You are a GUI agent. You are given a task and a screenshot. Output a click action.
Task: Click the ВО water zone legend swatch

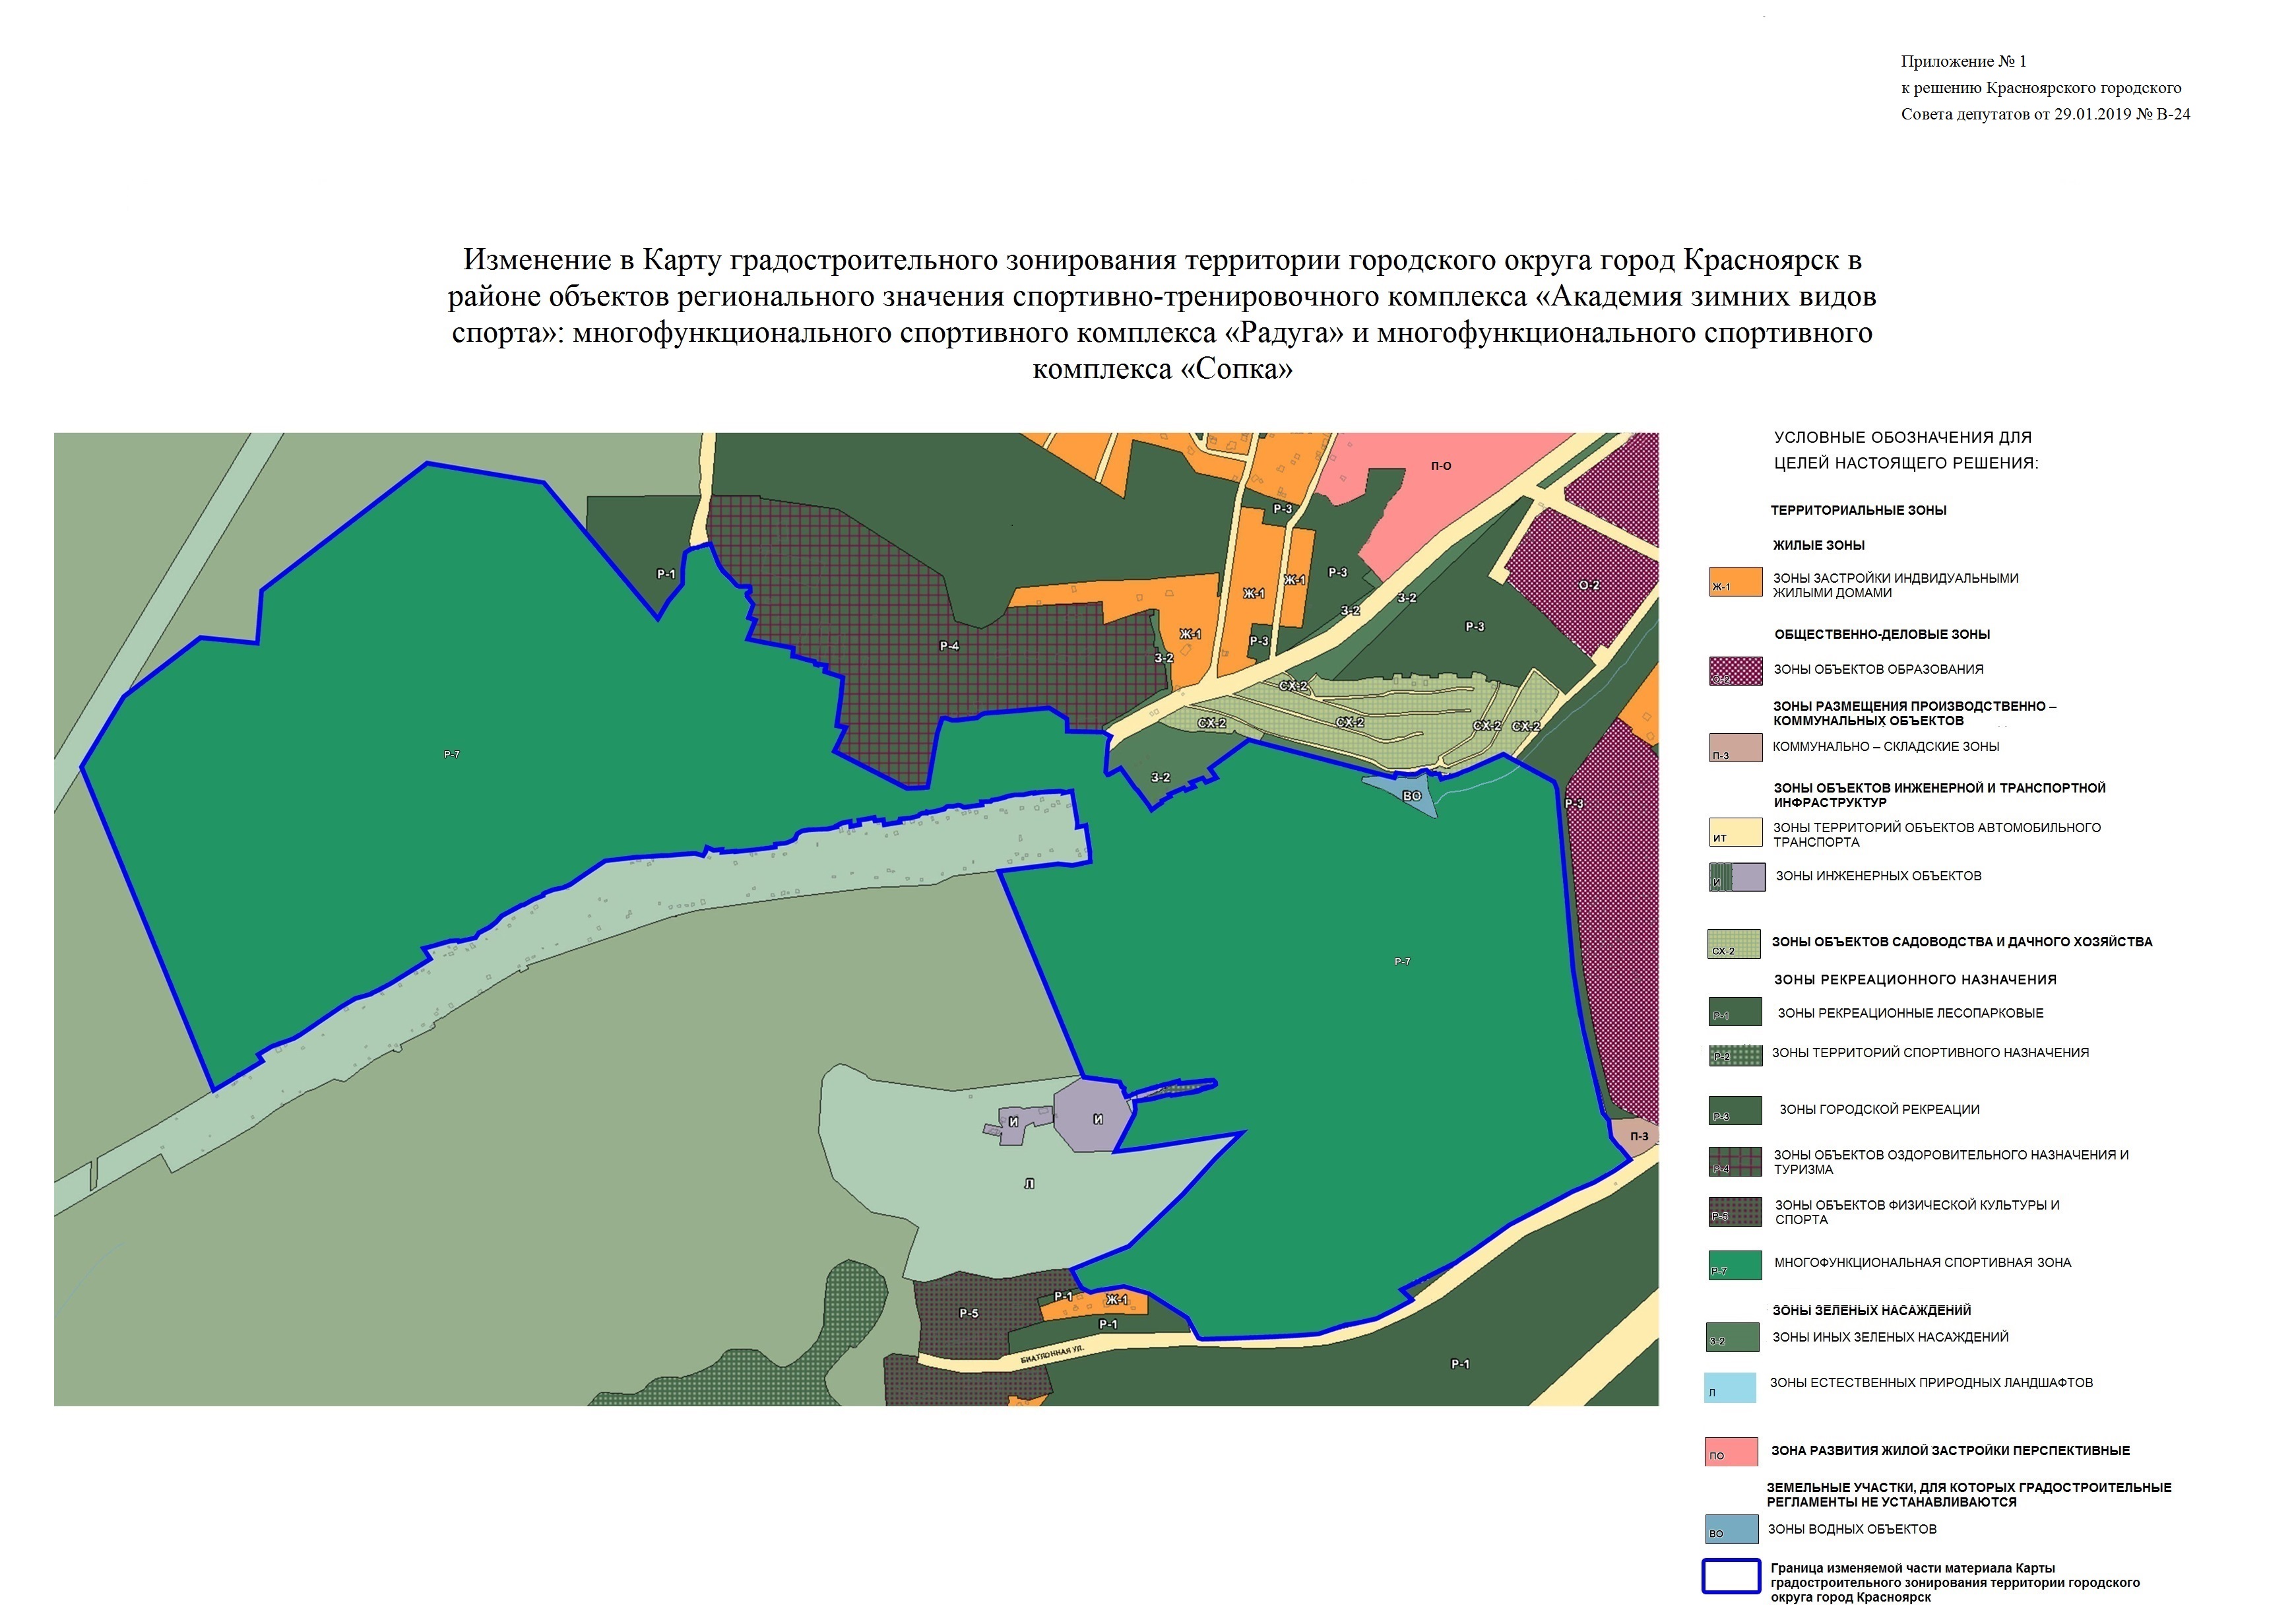1731,1529
